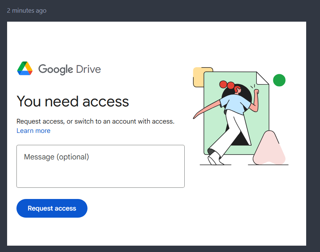Click the You need access heading
The height and width of the screenshot is (252, 320).
[73, 101]
